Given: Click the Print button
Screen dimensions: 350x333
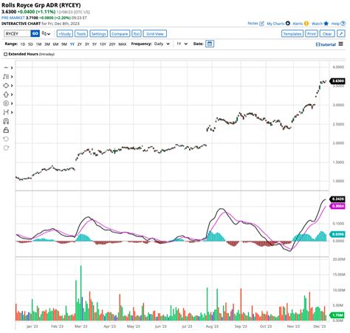Looking at the screenshot, I should [312, 34].
